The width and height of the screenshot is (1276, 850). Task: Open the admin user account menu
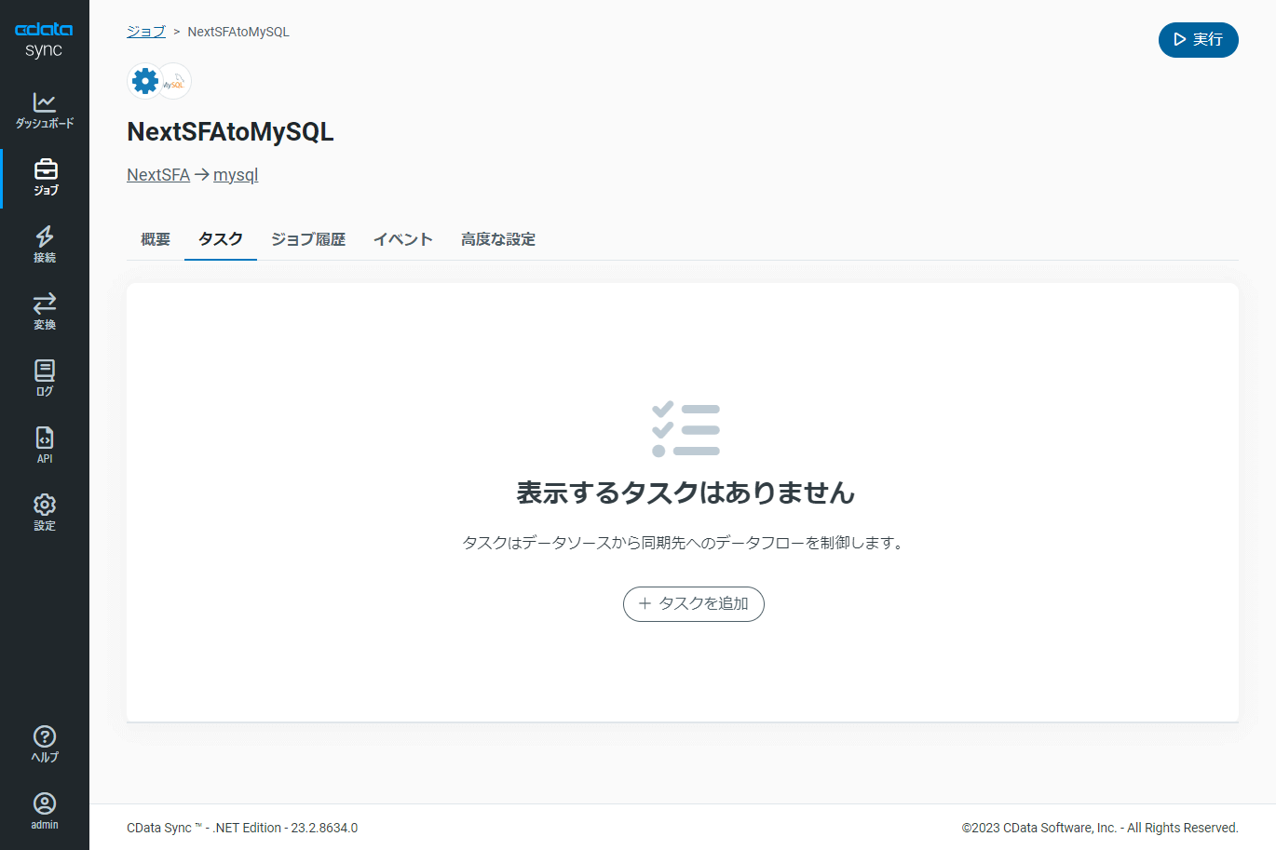[45, 811]
